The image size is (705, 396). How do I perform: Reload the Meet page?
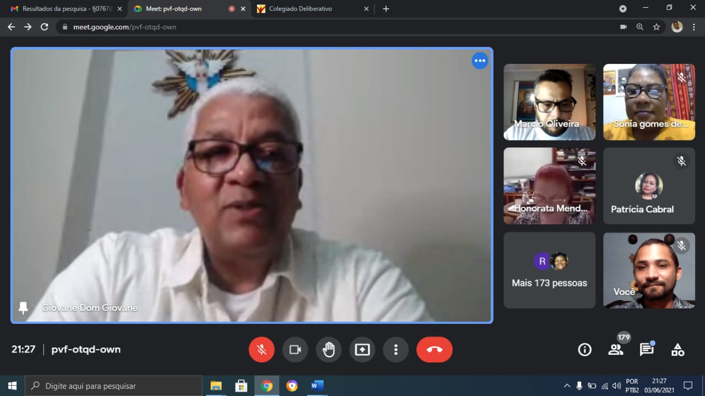pos(45,26)
